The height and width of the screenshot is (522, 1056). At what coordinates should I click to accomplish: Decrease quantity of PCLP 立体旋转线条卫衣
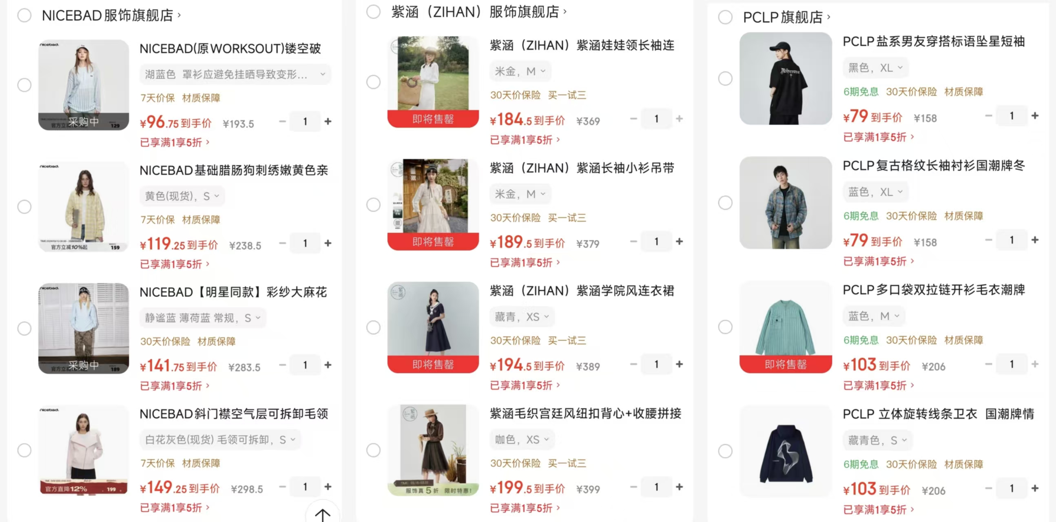[x=988, y=489]
